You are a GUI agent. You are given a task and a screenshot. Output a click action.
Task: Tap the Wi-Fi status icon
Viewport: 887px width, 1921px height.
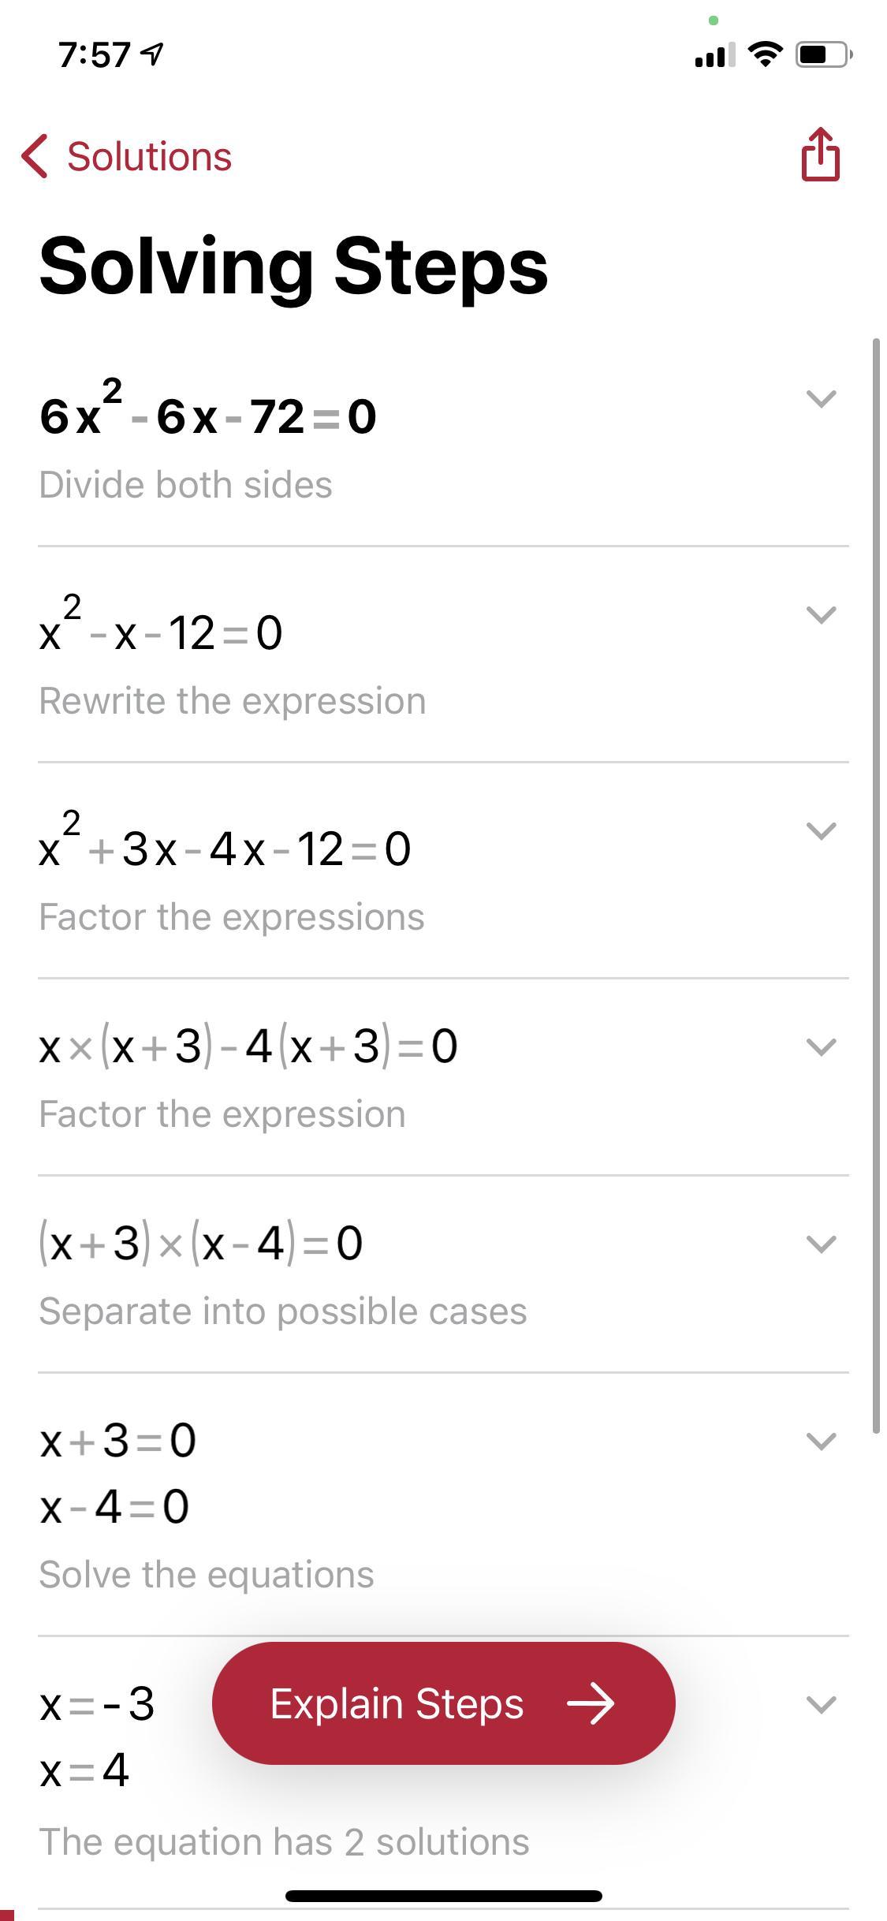tap(765, 54)
